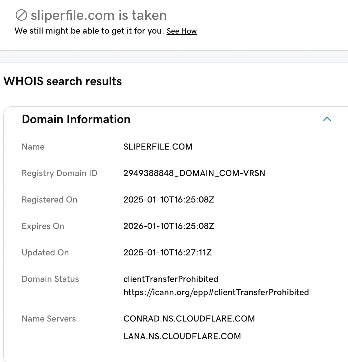Select the Registered On timestamp
This screenshot has width=348, height=362.
tap(169, 199)
